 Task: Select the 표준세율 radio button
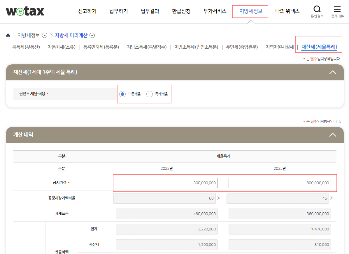point(122,94)
